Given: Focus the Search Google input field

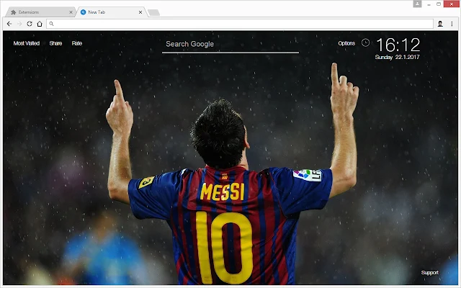Looking at the screenshot, I should click(230, 45).
